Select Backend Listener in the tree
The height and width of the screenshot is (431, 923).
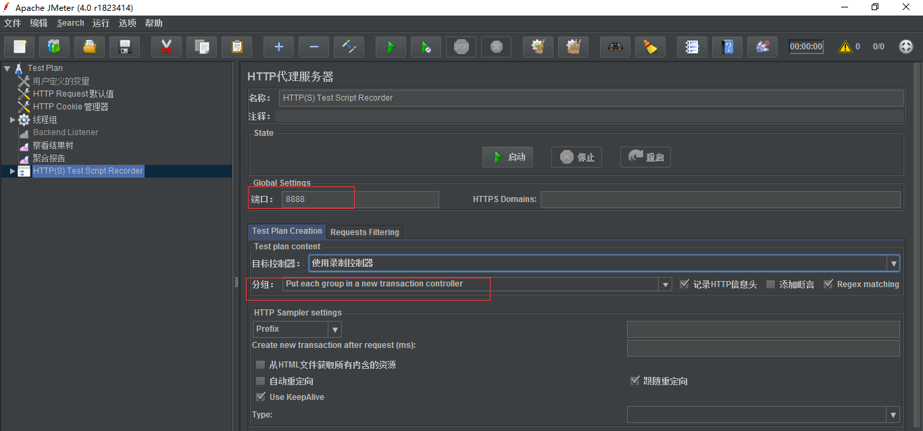(65, 132)
